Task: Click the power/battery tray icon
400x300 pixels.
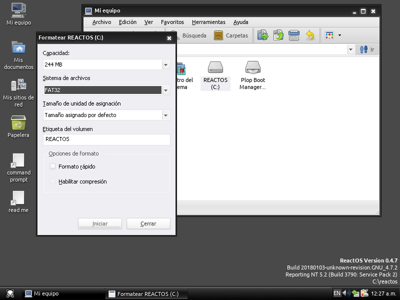Action: pos(364,293)
